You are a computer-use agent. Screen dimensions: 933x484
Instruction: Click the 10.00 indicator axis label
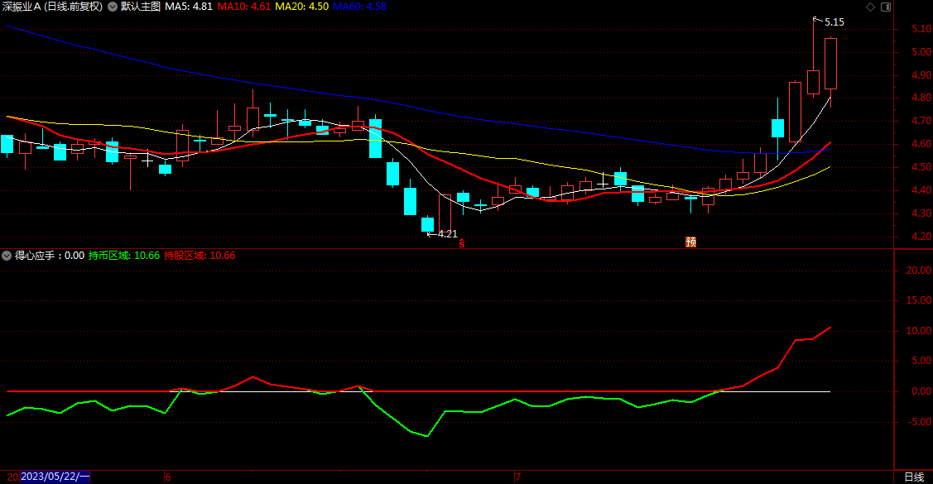tap(919, 331)
